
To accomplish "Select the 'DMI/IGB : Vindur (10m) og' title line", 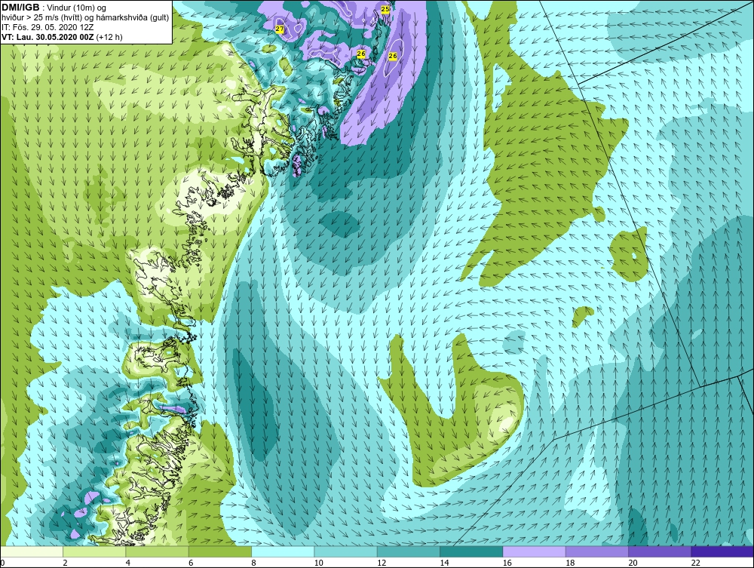I will click(x=54, y=8).
